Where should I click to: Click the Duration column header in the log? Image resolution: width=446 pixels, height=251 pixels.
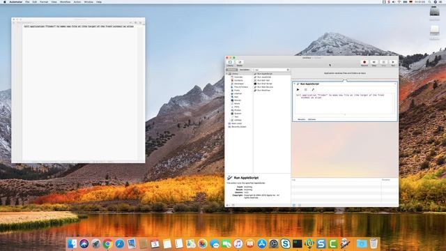click(386, 180)
